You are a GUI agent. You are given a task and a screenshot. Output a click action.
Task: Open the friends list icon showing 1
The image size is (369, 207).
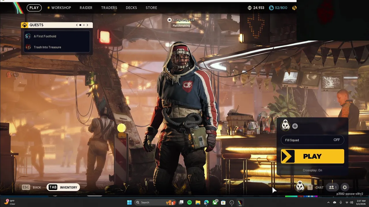click(x=333, y=187)
